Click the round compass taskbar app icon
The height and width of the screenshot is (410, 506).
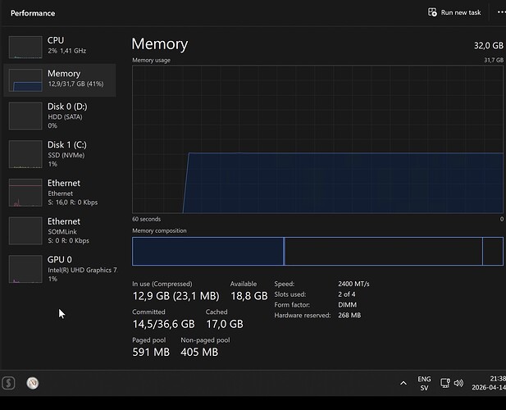pyautogui.click(x=33, y=383)
